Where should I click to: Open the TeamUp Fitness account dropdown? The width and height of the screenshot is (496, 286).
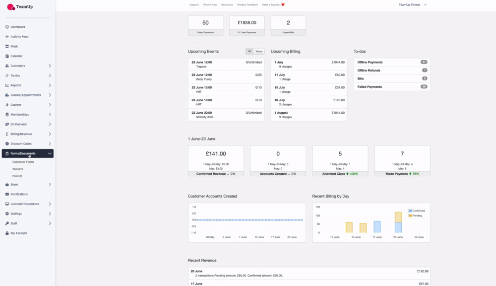pos(413,4)
